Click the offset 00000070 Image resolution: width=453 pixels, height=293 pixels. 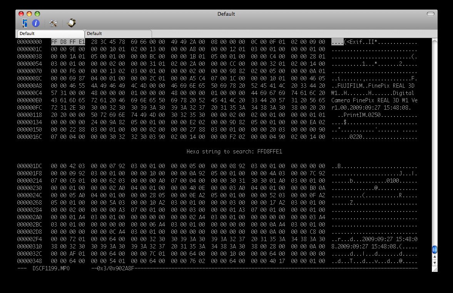29,71
